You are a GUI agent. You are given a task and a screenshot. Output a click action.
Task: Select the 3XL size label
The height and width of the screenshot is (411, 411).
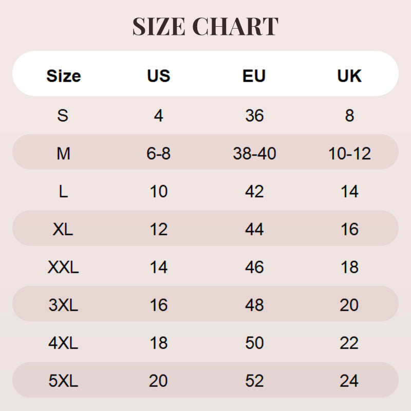[x=63, y=305]
